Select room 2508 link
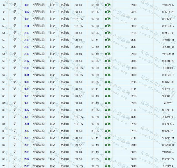 (x=26, y=166)
